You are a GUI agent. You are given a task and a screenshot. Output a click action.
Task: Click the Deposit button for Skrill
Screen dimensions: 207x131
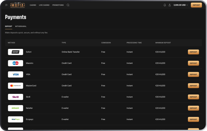coord(193,97)
